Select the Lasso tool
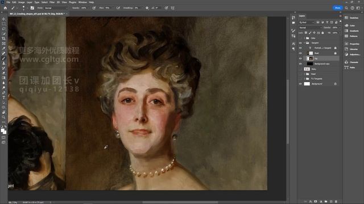Image resolution: width=364 pixels, height=204 pixels. pyautogui.click(x=3, y=29)
